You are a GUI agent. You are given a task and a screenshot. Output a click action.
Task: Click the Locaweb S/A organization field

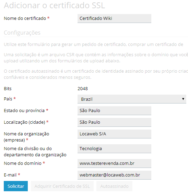click(114, 134)
